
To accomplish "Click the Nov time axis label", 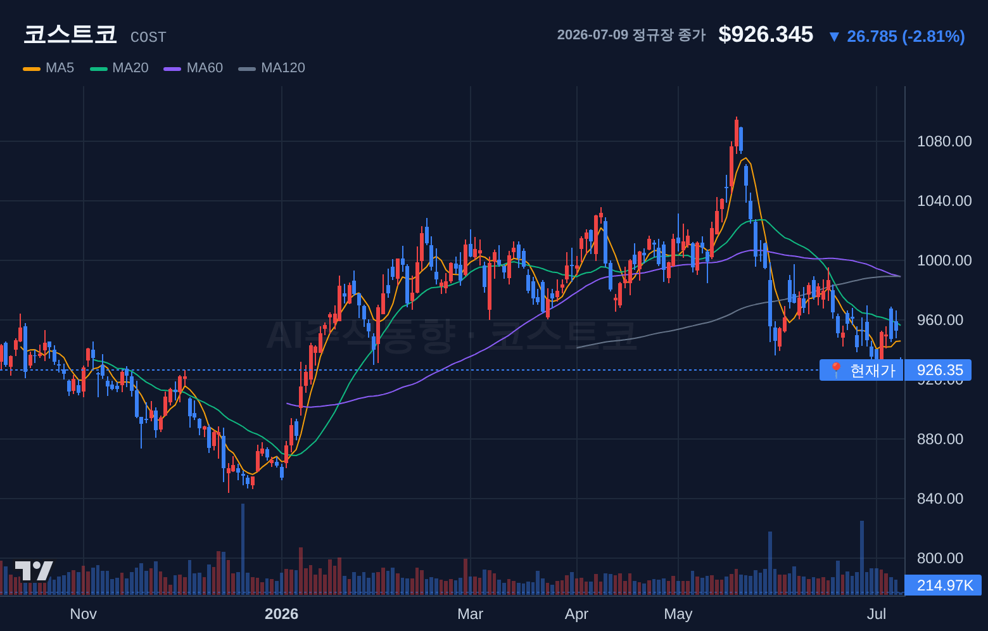I will pyautogui.click(x=84, y=614).
